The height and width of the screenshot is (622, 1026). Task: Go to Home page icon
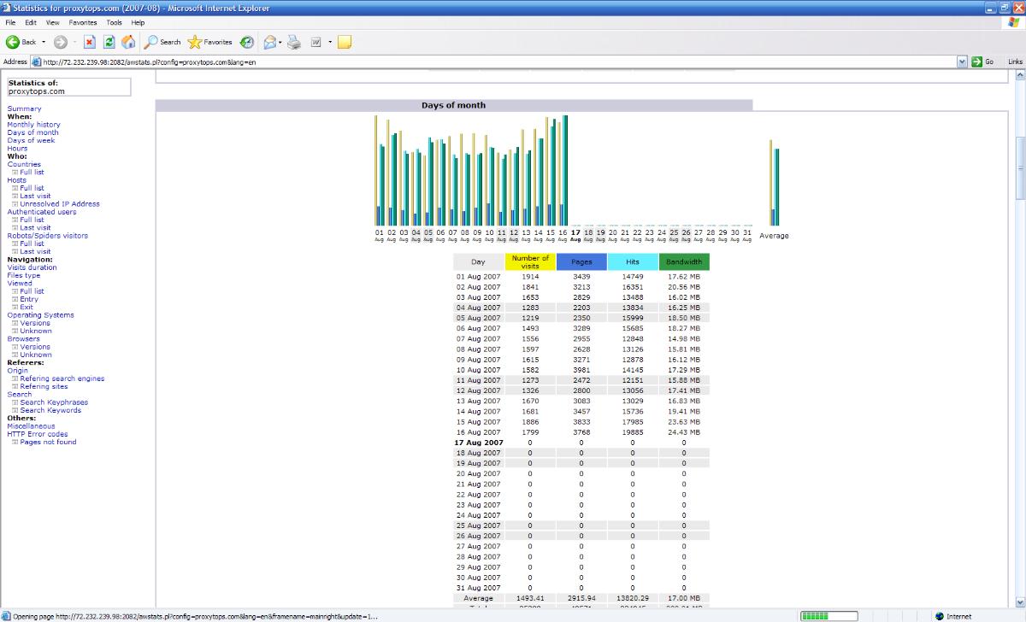(128, 42)
